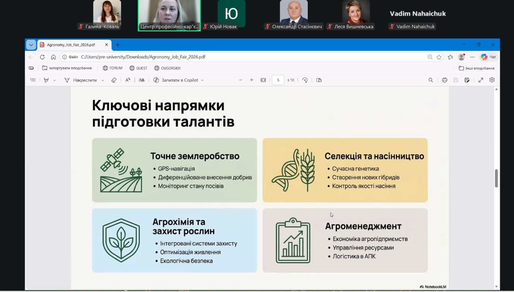The width and height of the screenshot is (514, 292).
Task: Toggle the table of contents sidebar
Action: (x=33, y=80)
